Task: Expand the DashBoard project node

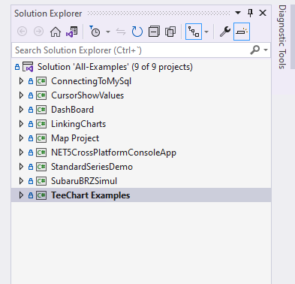Action: click(21, 110)
